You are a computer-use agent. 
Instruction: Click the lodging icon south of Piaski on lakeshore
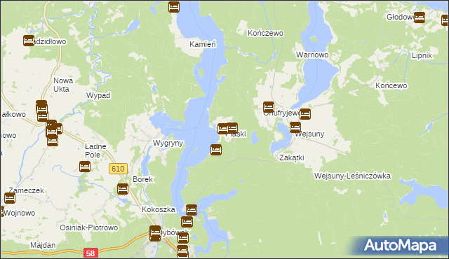[216, 150]
